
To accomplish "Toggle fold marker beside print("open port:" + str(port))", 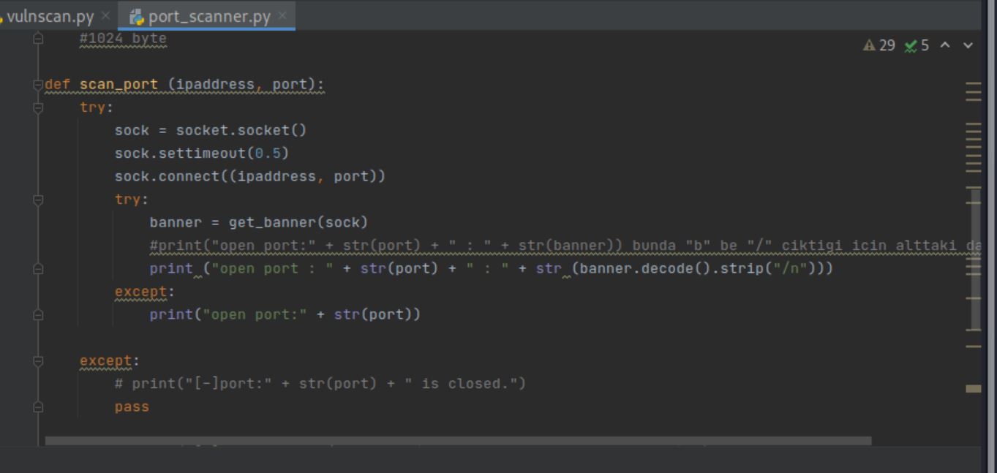I will [38, 315].
